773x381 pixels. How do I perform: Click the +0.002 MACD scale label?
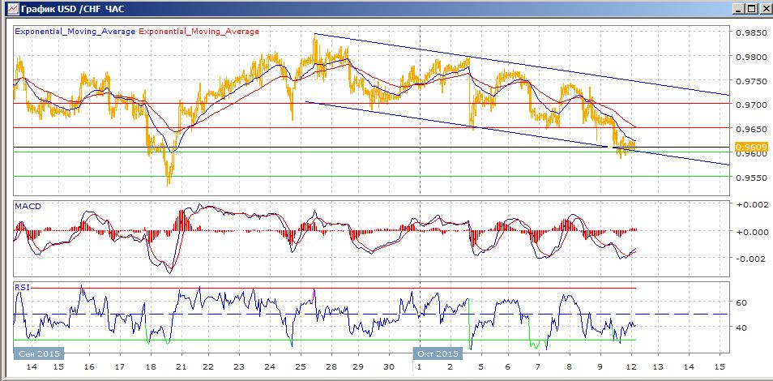pyautogui.click(x=750, y=204)
